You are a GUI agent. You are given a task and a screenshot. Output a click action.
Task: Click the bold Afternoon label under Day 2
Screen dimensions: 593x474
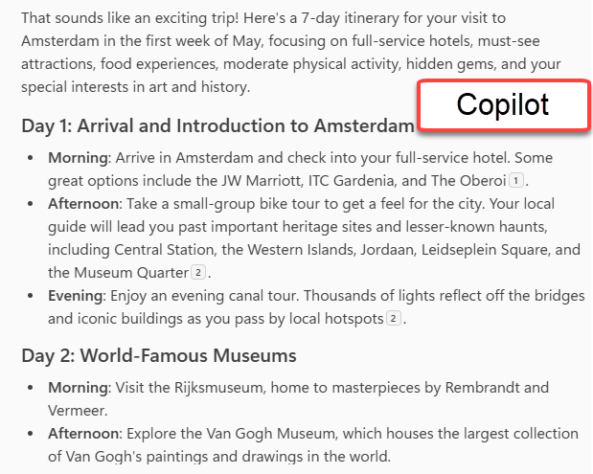[83, 434]
